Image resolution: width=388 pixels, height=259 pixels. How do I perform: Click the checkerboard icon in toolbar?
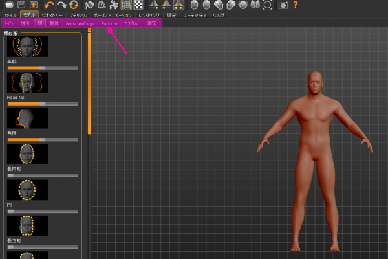[x=138, y=5]
